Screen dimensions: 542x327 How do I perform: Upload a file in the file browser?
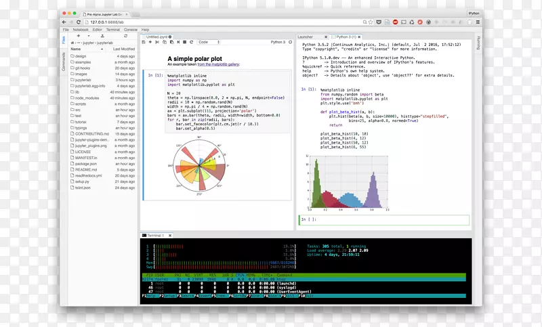point(102,36)
